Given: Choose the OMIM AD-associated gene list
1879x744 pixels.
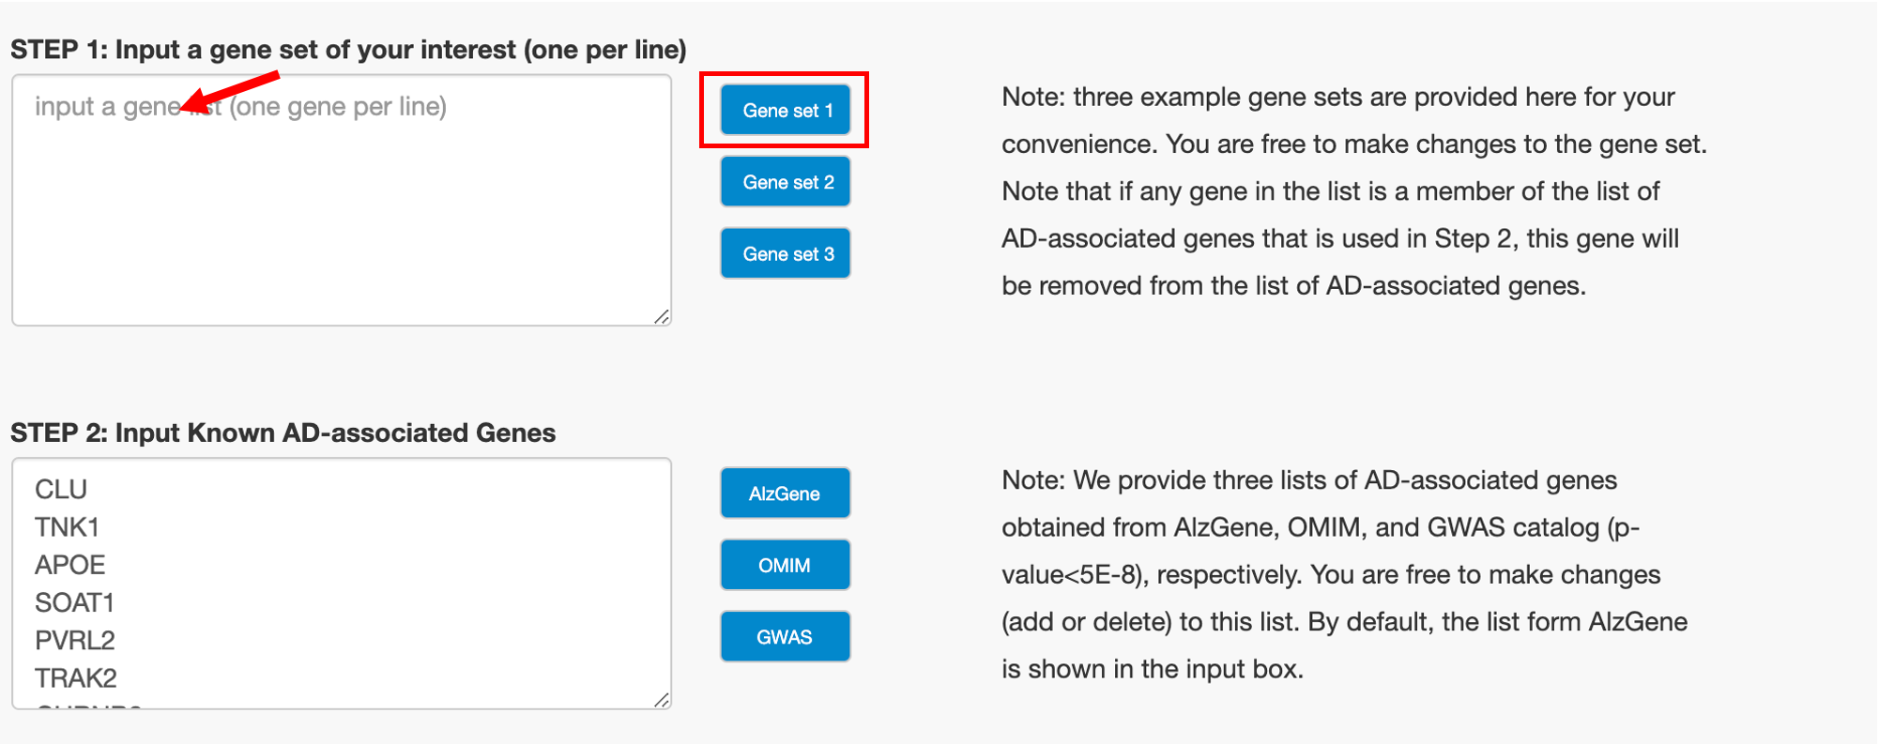Looking at the screenshot, I should pos(786,565).
